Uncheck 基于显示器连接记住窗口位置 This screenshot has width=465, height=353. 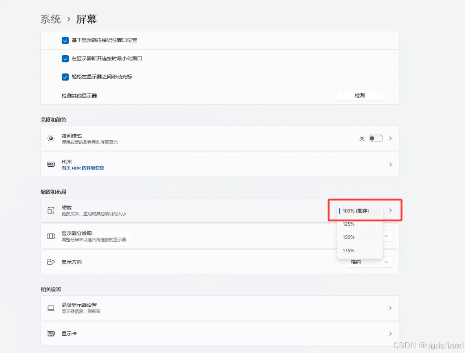click(65, 40)
